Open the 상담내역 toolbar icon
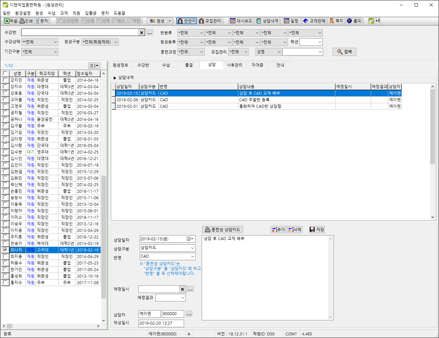The image size is (439, 338). click(x=267, y=21)
